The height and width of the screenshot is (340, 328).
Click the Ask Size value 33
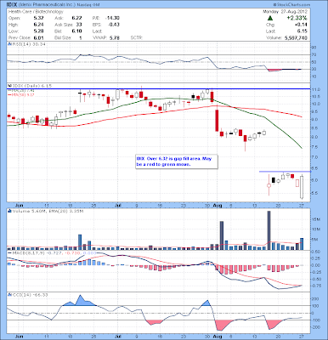pos(79,25)
